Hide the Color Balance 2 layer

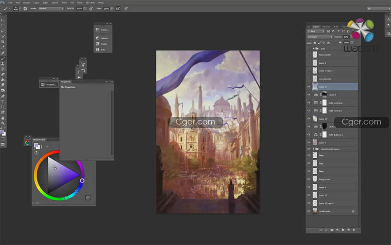[309, 135]
